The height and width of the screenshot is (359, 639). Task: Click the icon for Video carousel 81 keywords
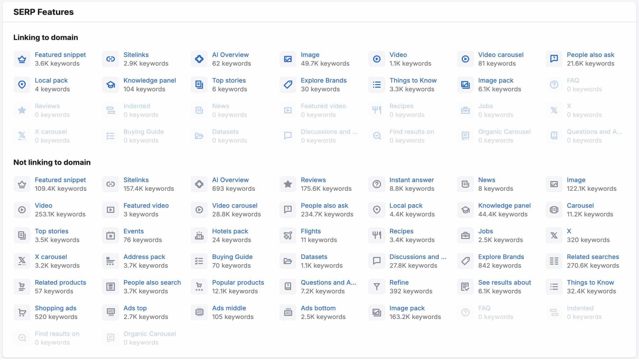tap(465, 59)
